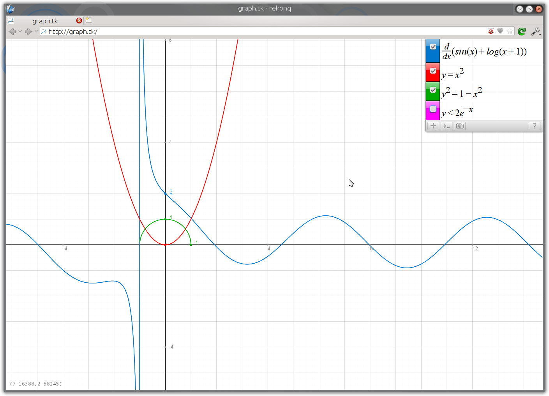Screen dimensions: 549x396
Task: Go back with the left arrow button
Action: (x=12, y=32)
